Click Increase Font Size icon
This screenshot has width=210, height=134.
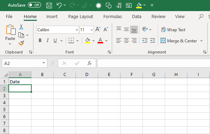pyautogui.click(x=98, y=29)
